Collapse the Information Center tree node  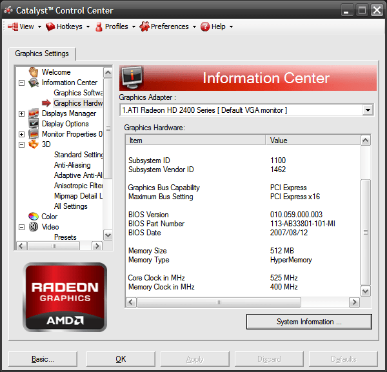pos(21,83)
